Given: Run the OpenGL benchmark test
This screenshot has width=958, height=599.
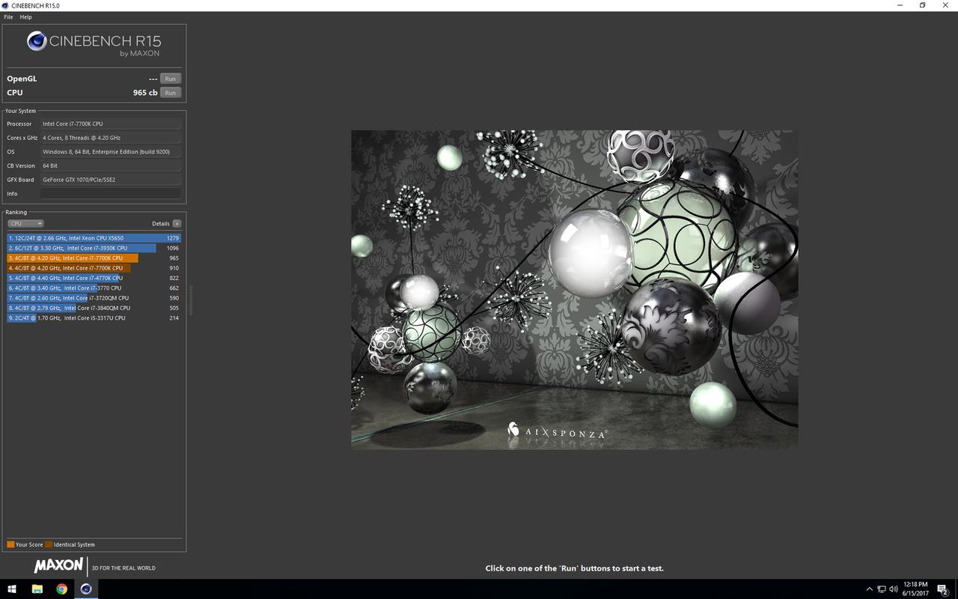Looking at the screenshot, I should (x=171, y=79).
